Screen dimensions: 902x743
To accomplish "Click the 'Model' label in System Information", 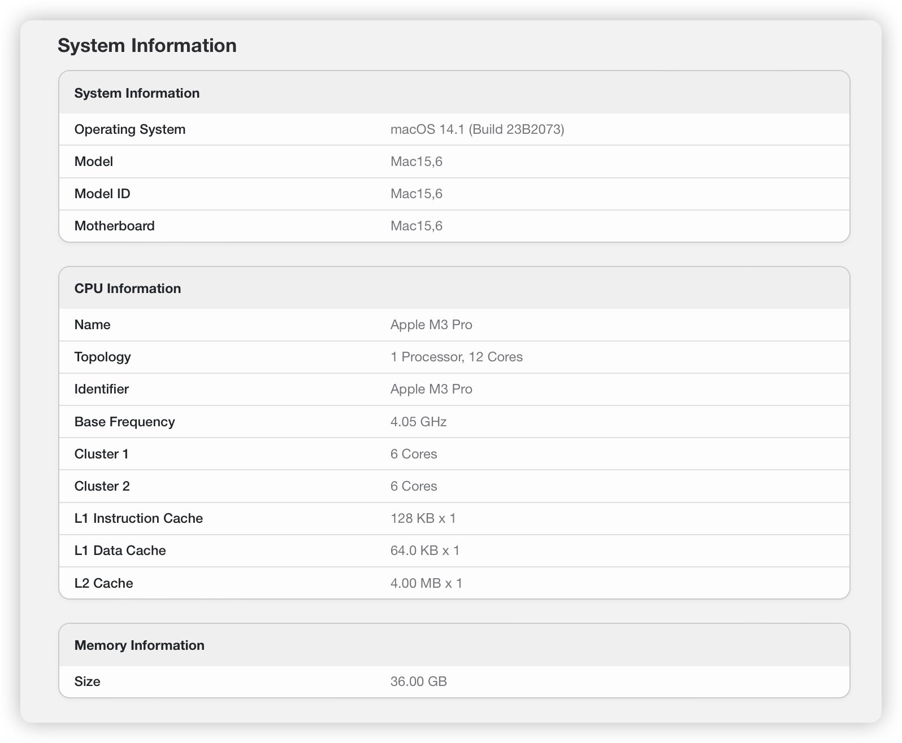I will point(93,161).
